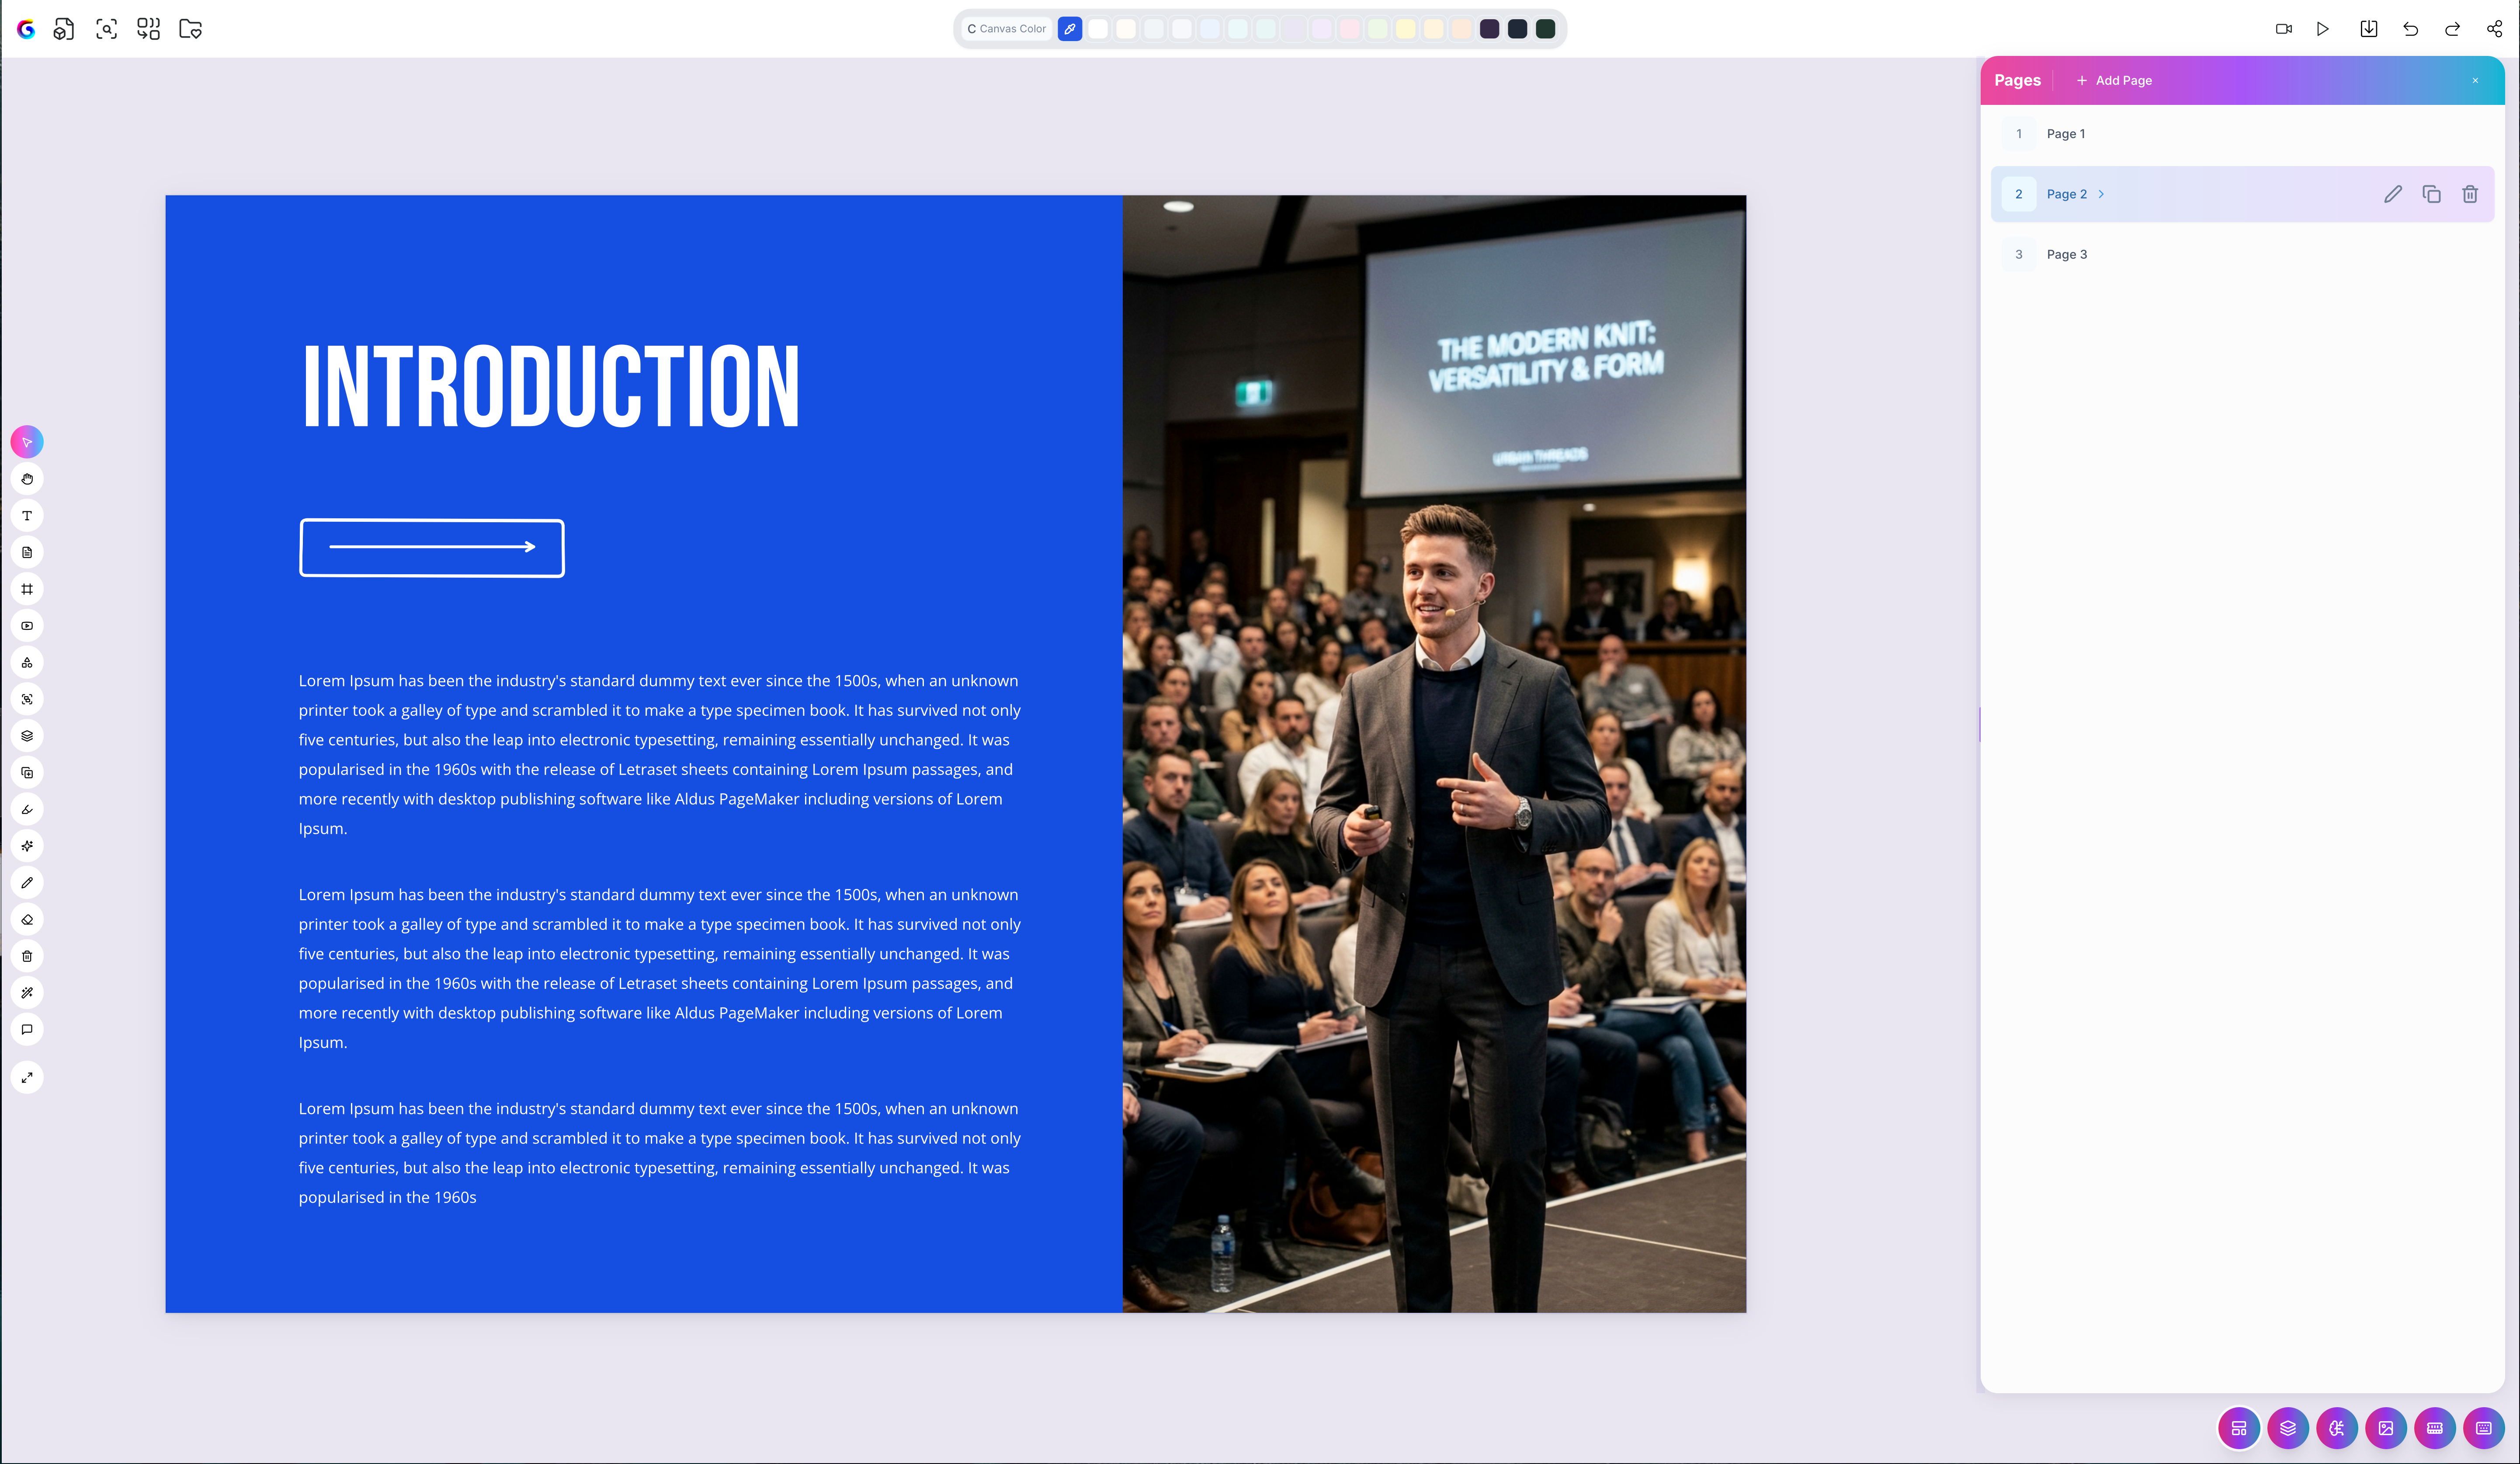The image size is (2520, 1464).
Task: Choose the pencil draw tool
Action: click(27, 883)
